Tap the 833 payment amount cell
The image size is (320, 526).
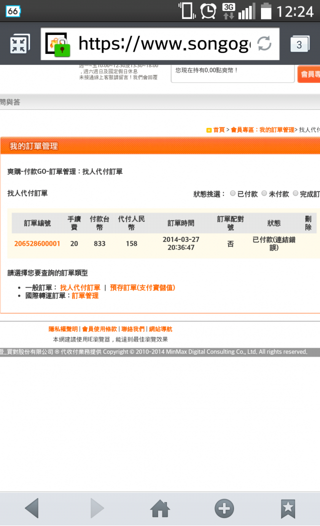(99, 244)
